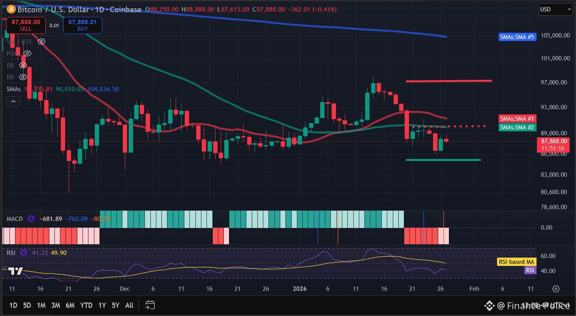Image resolution: width=576 pixels, height=316 pixels.
Task: Toggle the second BB indicator's eye icon
Action: [x=23, y=77]
